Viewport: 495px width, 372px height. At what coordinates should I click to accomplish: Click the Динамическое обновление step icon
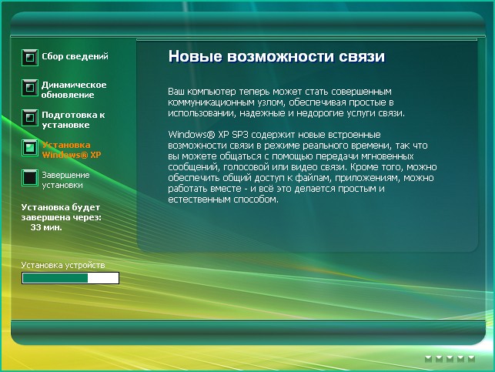click(x=30, y=89)
